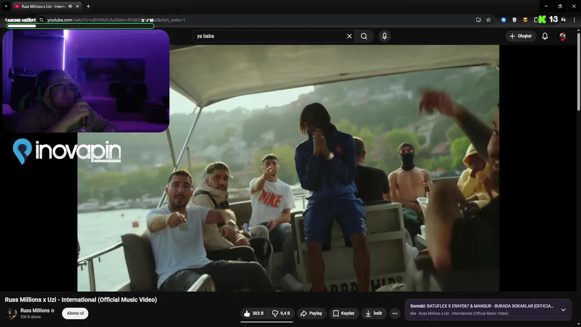Open YouTube notifications bell

coord(545,36)
